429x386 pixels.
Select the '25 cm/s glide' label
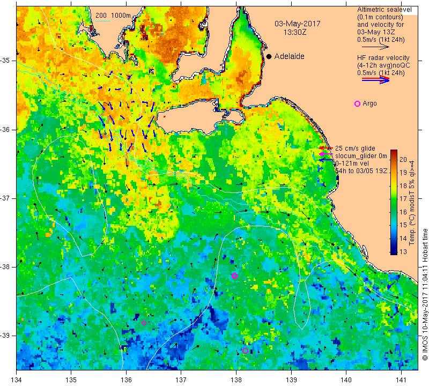point(355,149)
